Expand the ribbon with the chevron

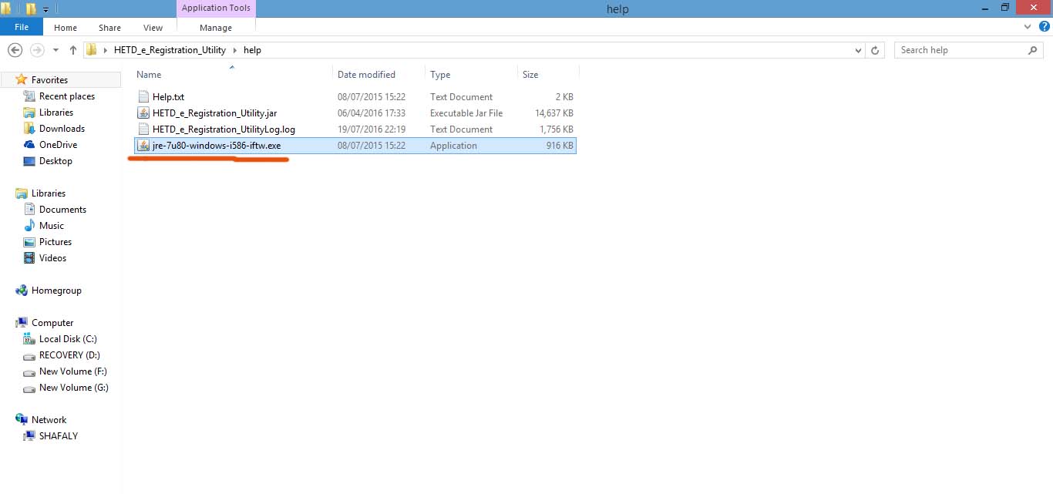point(1027,26)
